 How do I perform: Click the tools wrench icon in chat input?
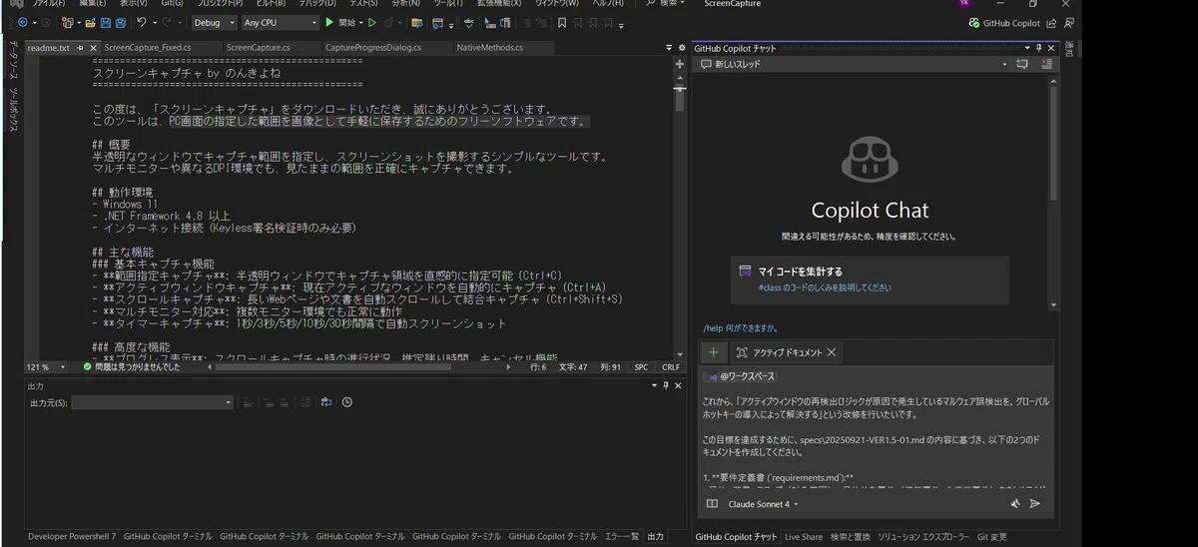coord(1014,504)
